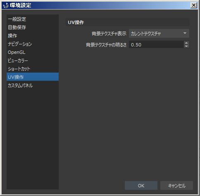Select the highlighted UV操作 sidebar entry
This screenshot has height=196, width=200.
click(33, 77)
